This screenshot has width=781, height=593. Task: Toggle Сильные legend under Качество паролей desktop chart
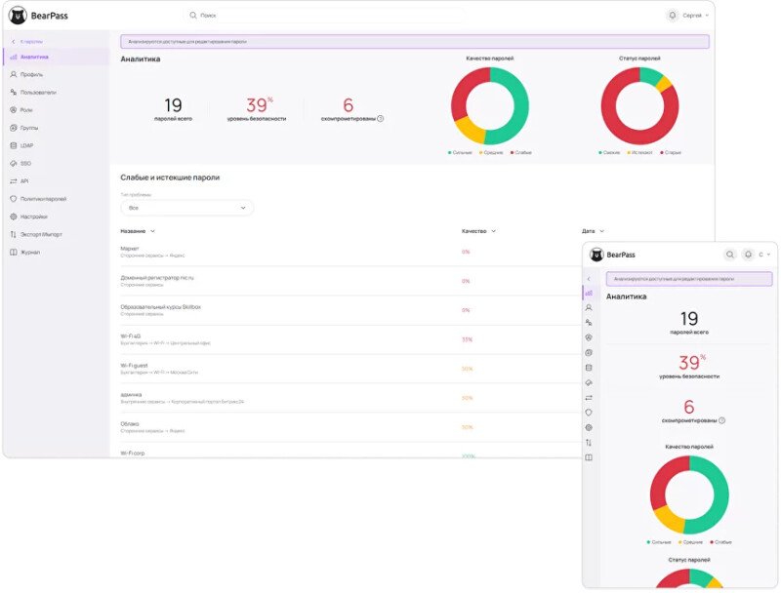(463, 152)
